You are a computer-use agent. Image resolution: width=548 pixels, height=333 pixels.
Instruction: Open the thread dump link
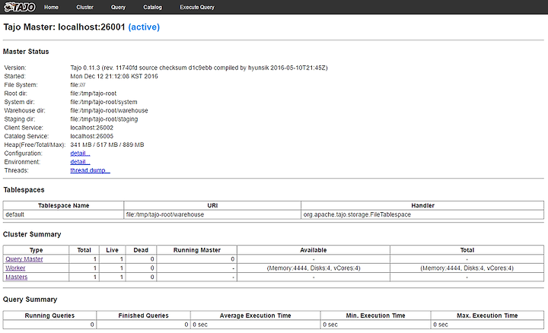pyautogui.click(x=90, y=170)
